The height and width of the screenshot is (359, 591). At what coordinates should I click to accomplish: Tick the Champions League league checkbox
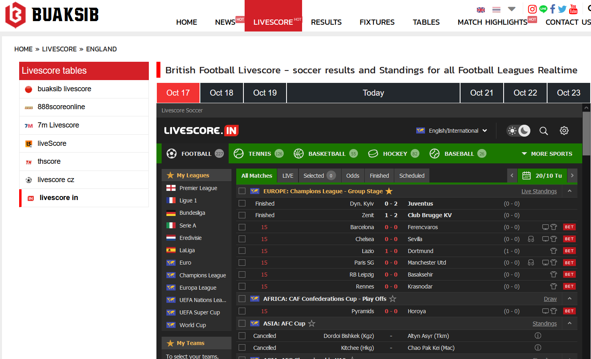click(242, 191)
